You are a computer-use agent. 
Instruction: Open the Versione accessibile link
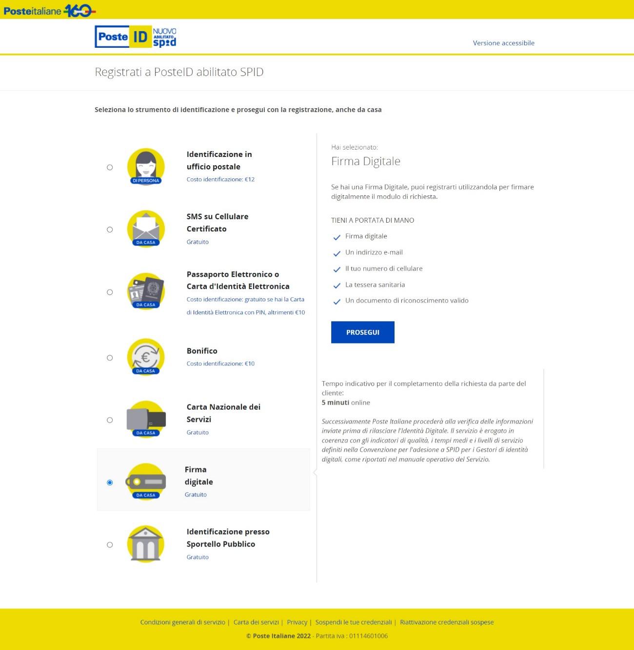click(504, 43)
